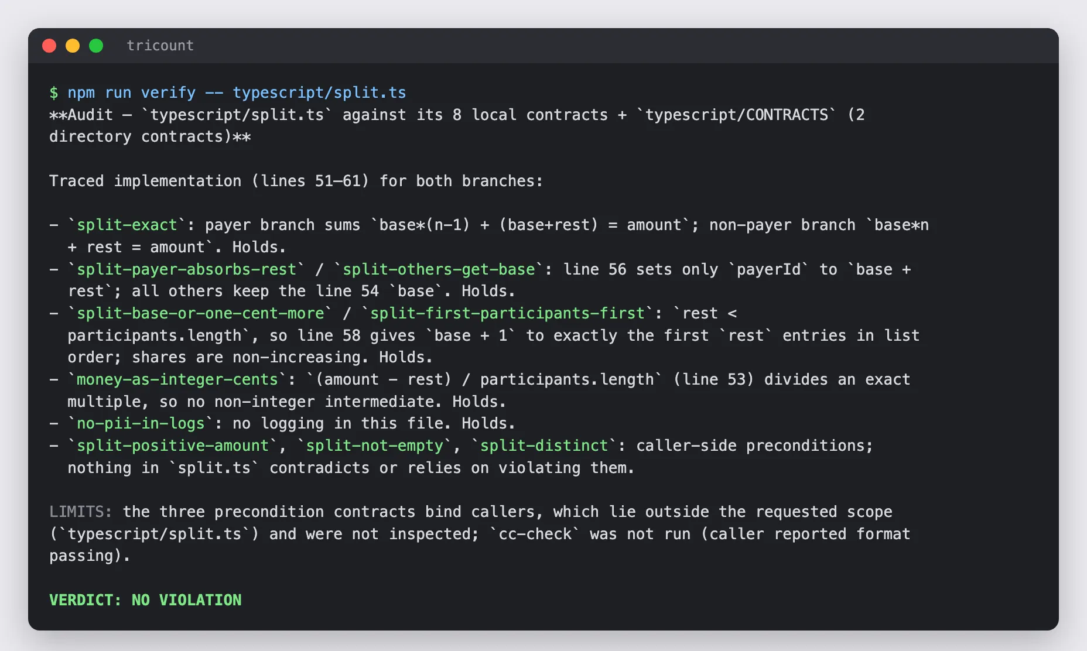Click the 'split-base-or-one-cent-more' contract name
Image resolution: width=1087 pixels, height=651 pixels.
pos(200,313)
